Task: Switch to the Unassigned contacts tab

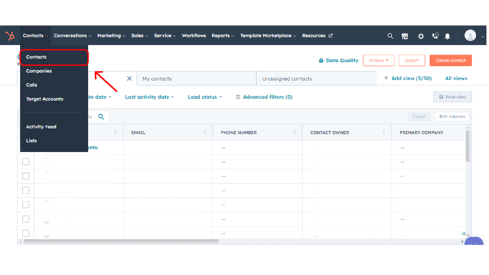Action: (x=316, y=78)
